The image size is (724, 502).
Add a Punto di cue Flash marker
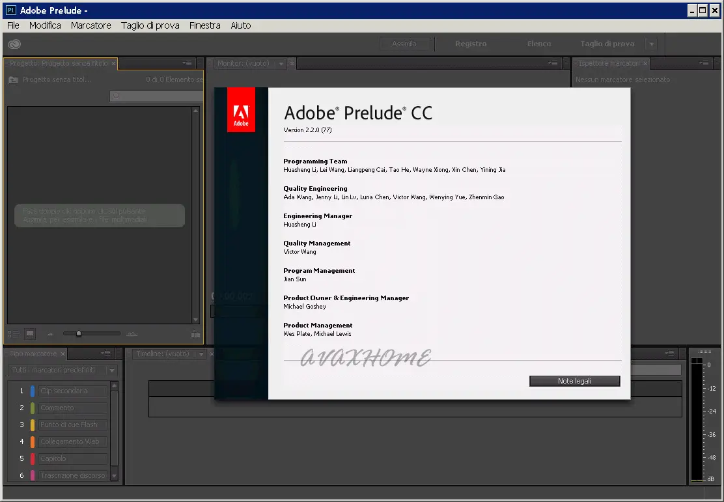[x=73, y=425]
